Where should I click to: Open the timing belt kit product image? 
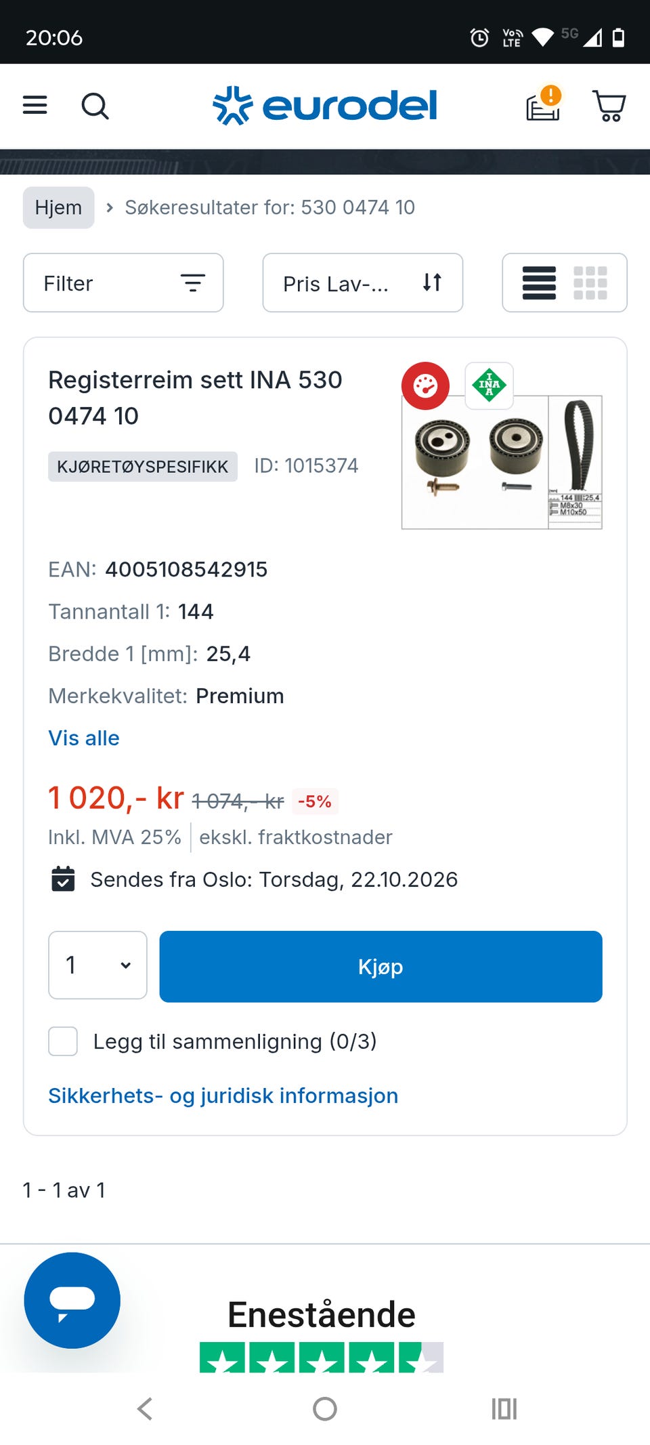coord(502,462)
